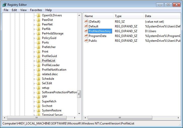Click the string icon beside ProgramData

86,36
